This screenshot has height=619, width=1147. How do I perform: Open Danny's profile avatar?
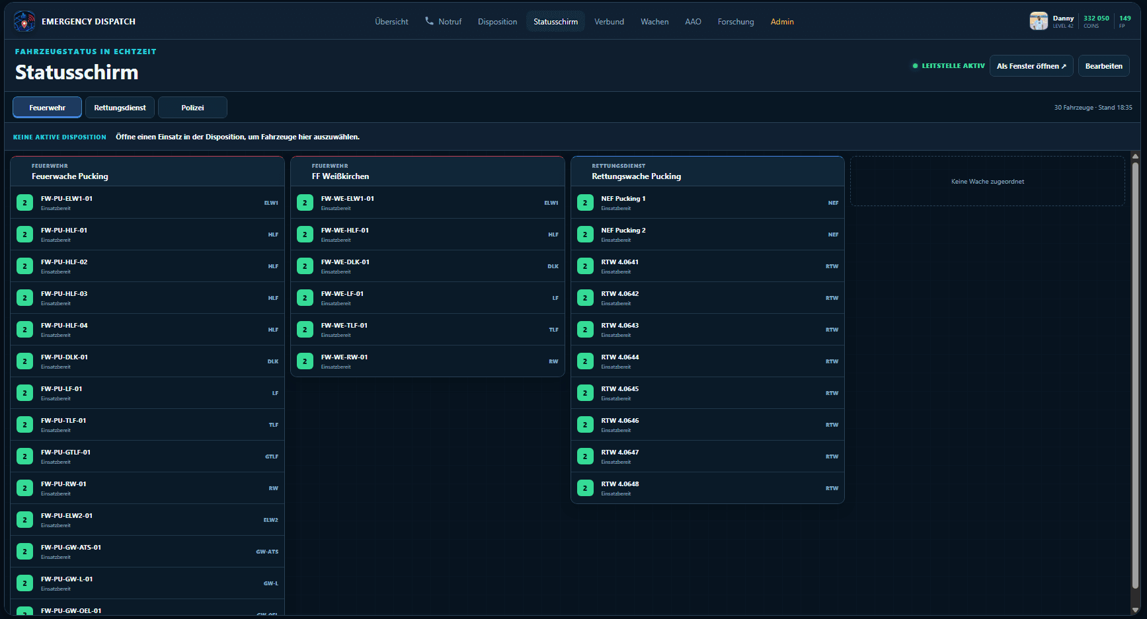coord(1039,21)
